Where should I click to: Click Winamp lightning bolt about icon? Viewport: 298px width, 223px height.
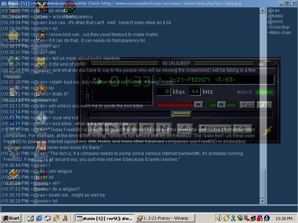tap(268, 130)
